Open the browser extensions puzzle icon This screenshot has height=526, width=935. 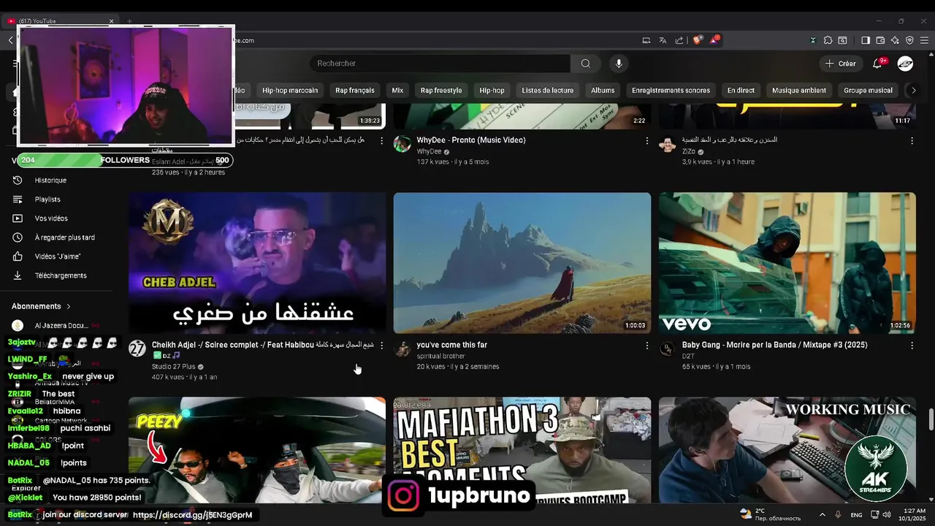tap(828, 40)
